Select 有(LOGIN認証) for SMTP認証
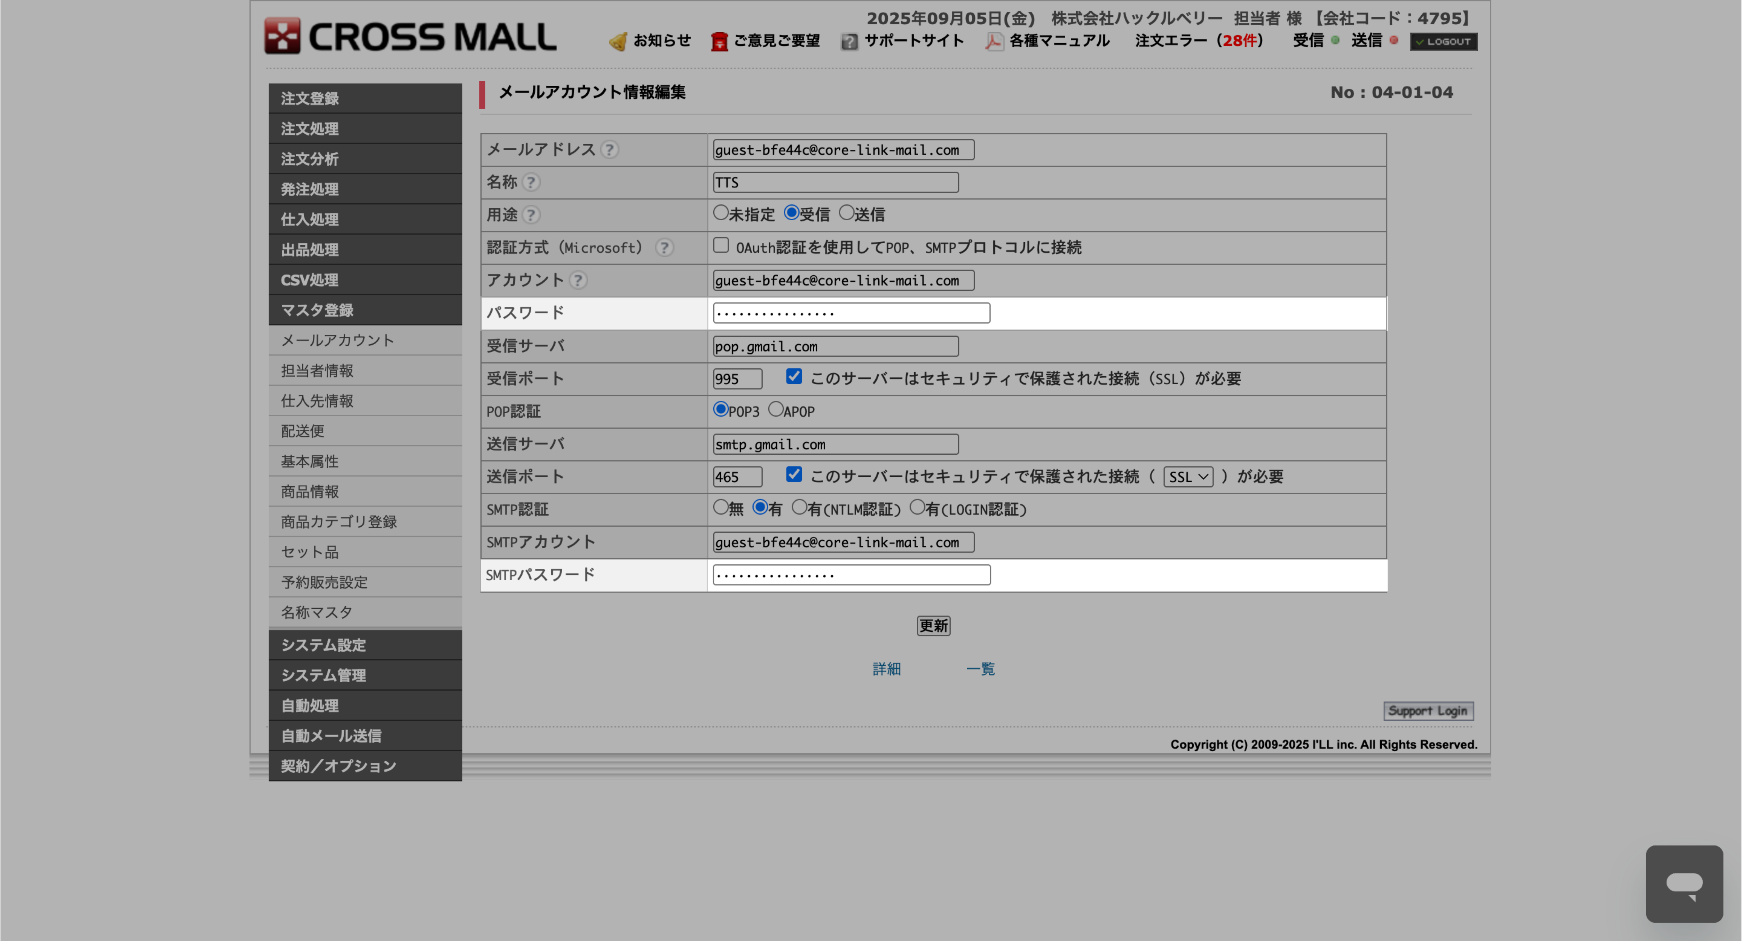This screenshot has height=941, width=1742. (917, 507)
